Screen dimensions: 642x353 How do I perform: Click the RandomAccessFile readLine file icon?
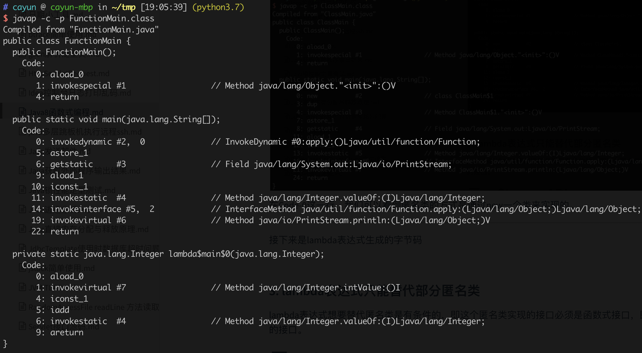(22, 307)
